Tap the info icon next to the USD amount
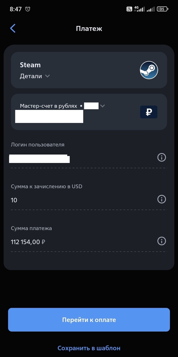This screenshot has width=178, height=357. 161,199
